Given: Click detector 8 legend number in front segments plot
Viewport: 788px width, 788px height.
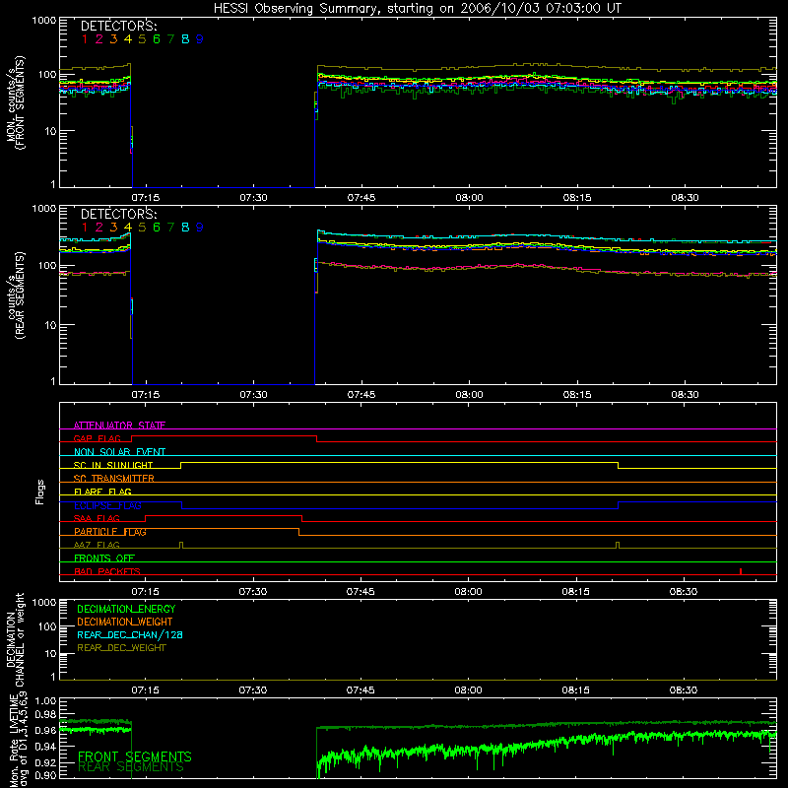Looking at the screenshot, I should click(185, 39).
